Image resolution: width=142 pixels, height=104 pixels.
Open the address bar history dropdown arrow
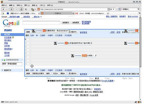pos(113,9)
